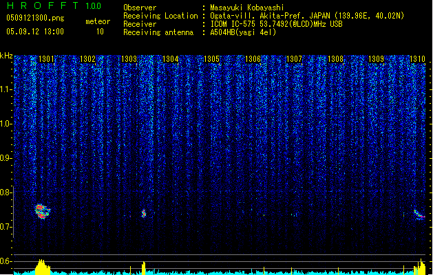Screen dimensions: 433x275
Task: Click the yellow power peak below 1301
Action: click(42, 267)
